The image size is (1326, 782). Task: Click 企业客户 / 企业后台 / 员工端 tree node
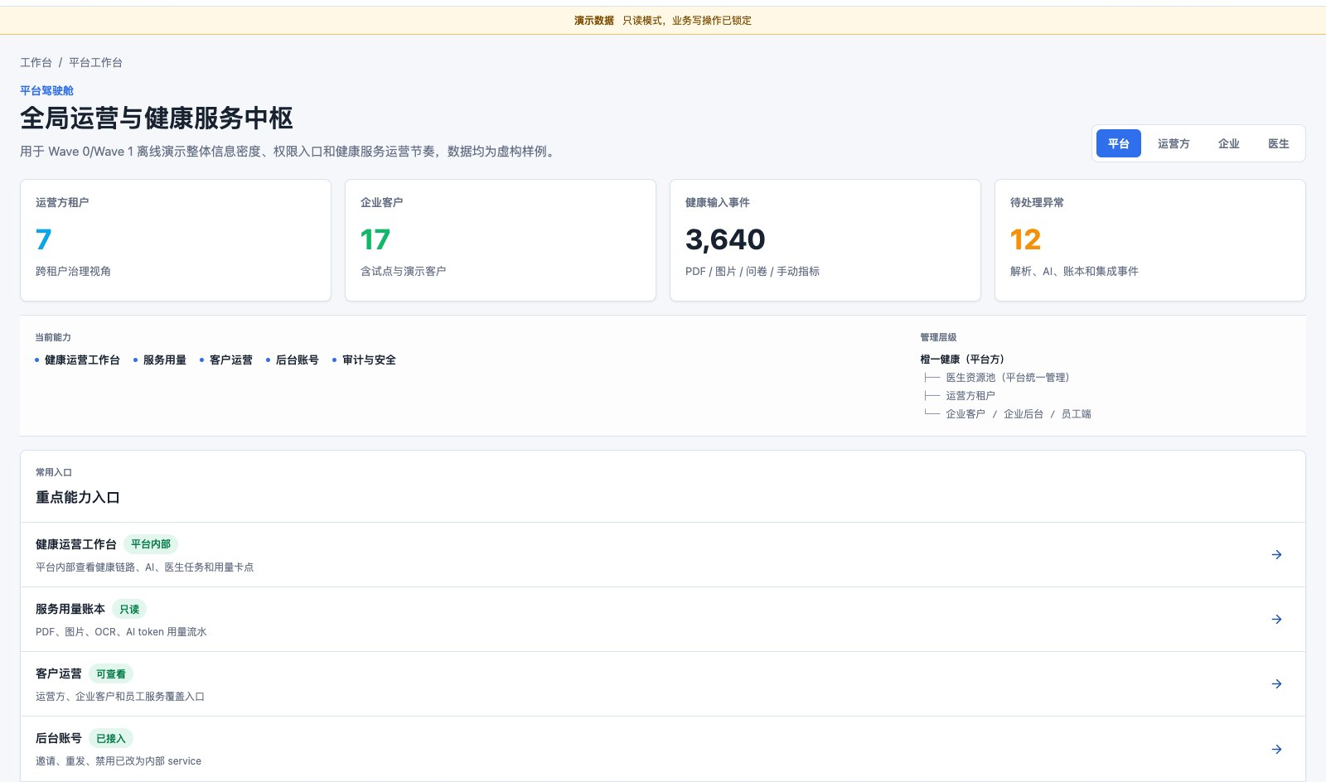1019,413
